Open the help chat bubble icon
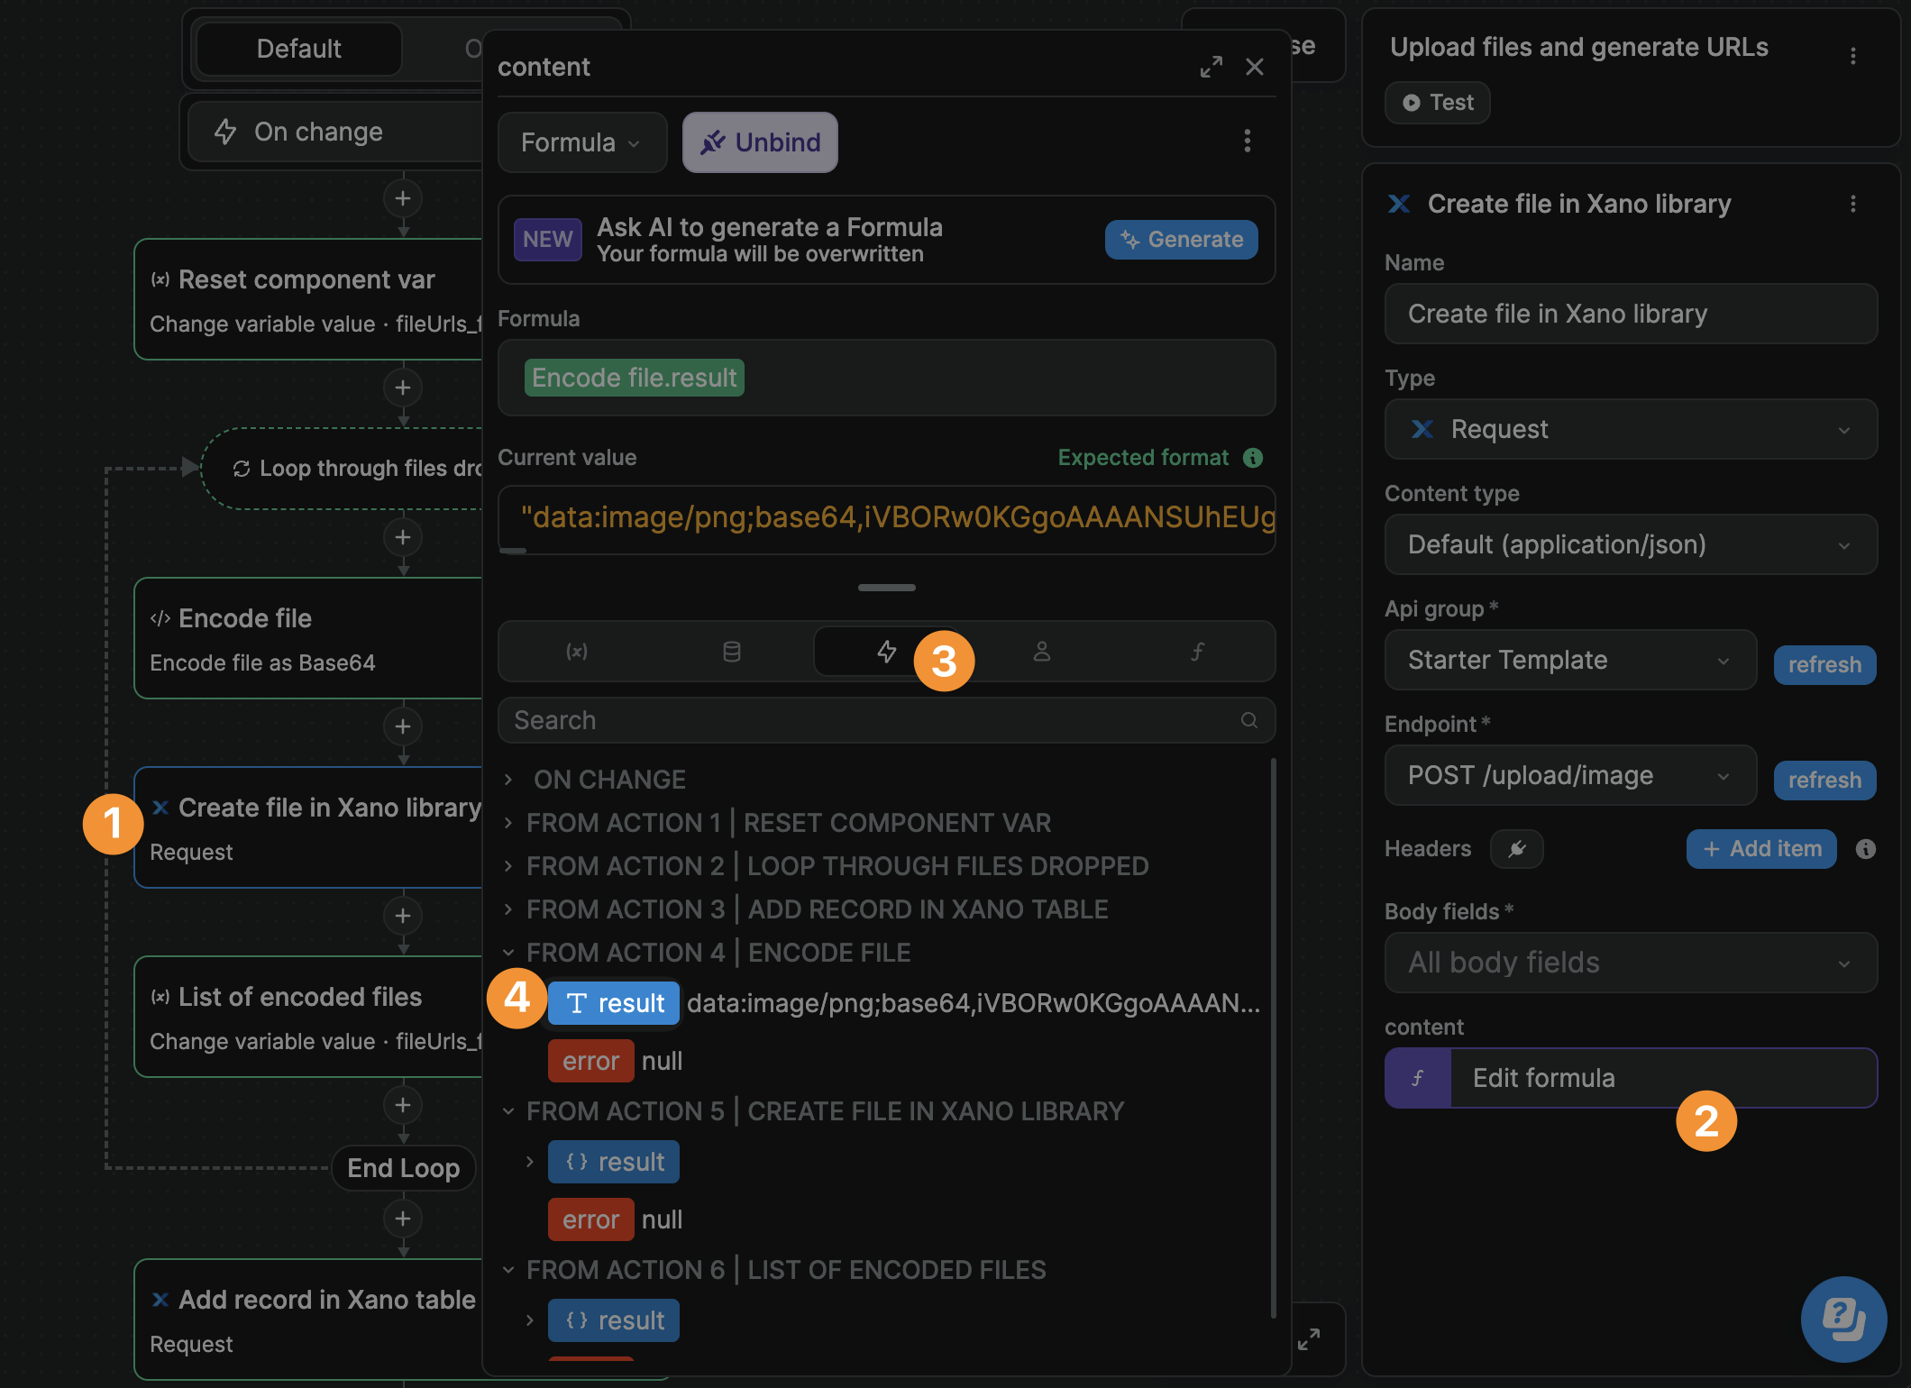 tap(1843, 1320)
